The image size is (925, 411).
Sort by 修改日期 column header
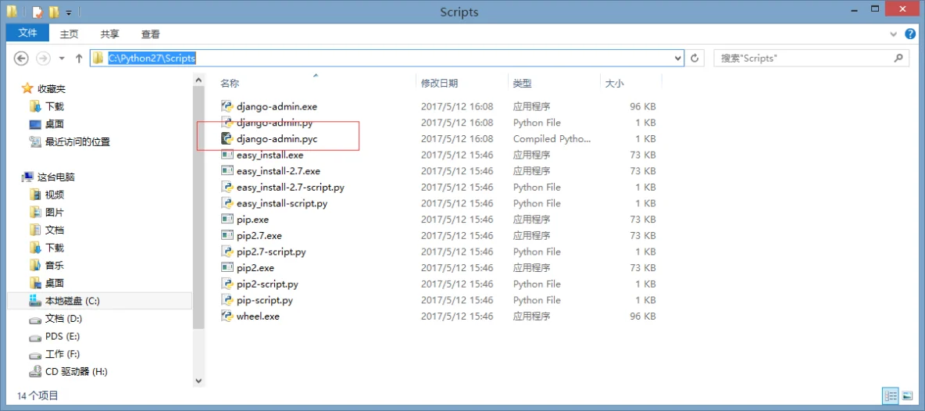439,84
